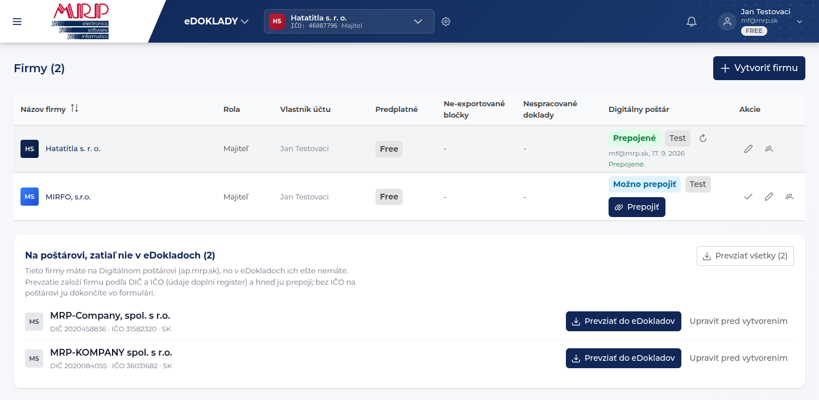This screenshot has width=819, height=400.
Task: Click the Vytvoriť firmu button
Action: coord(759,68)
